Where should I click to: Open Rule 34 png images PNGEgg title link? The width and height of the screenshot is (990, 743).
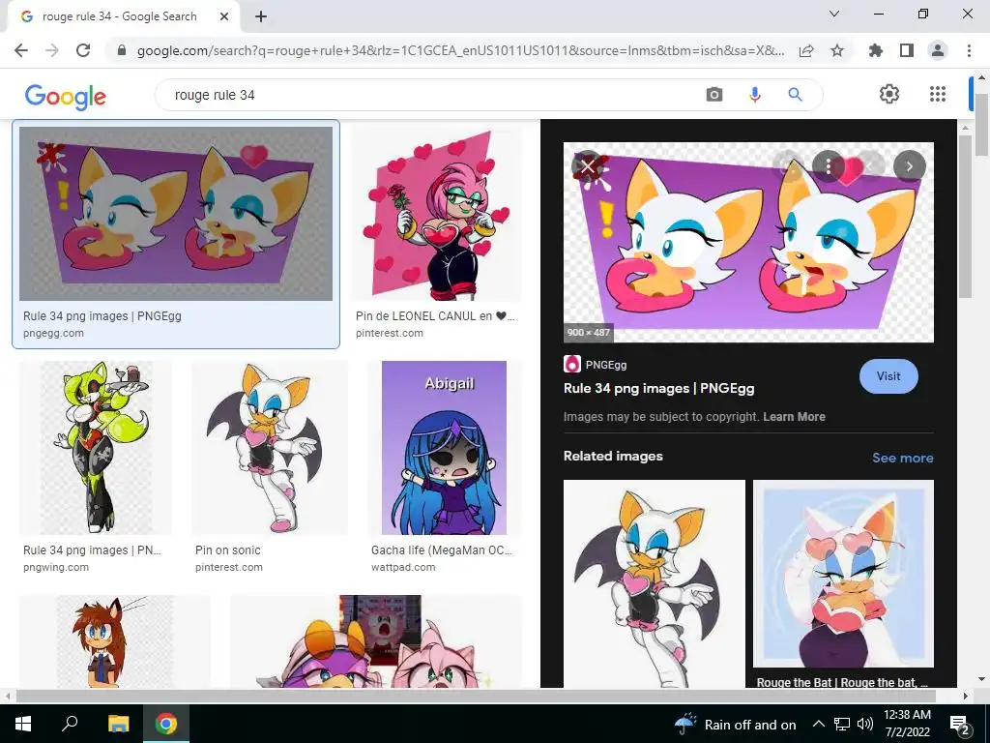tap(658, 389)
